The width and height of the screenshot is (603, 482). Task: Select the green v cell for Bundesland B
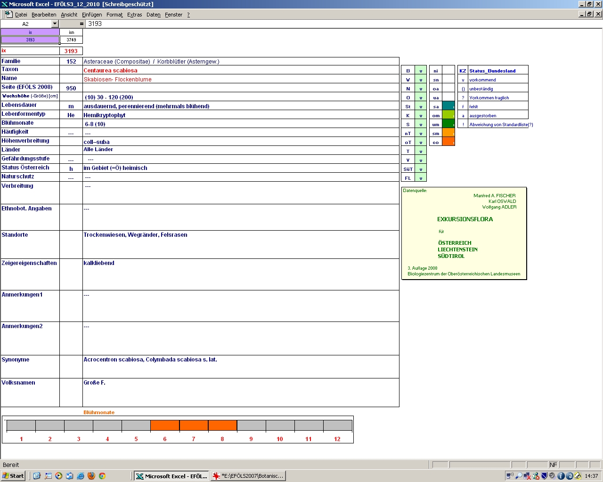tap(421, 71)
